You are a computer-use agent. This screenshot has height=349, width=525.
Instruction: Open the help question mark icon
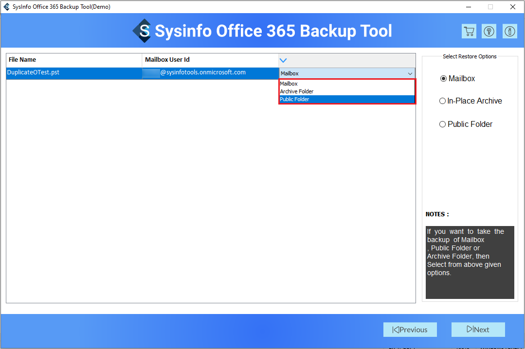click(x=489, y=32)
